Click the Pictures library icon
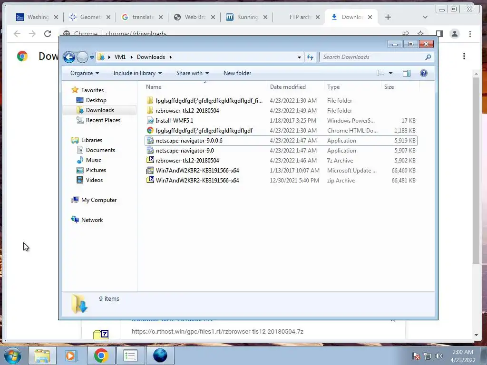 (x=80, y=170)
